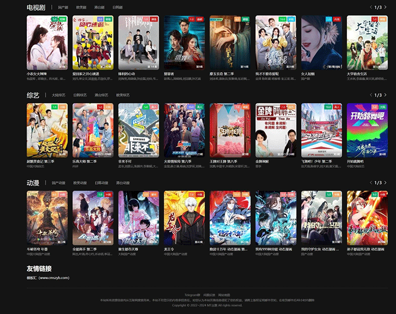The height and width of the screenshot is (314, 396).
Task: Open the 动漫 section heading
Action: coord(33,183)
